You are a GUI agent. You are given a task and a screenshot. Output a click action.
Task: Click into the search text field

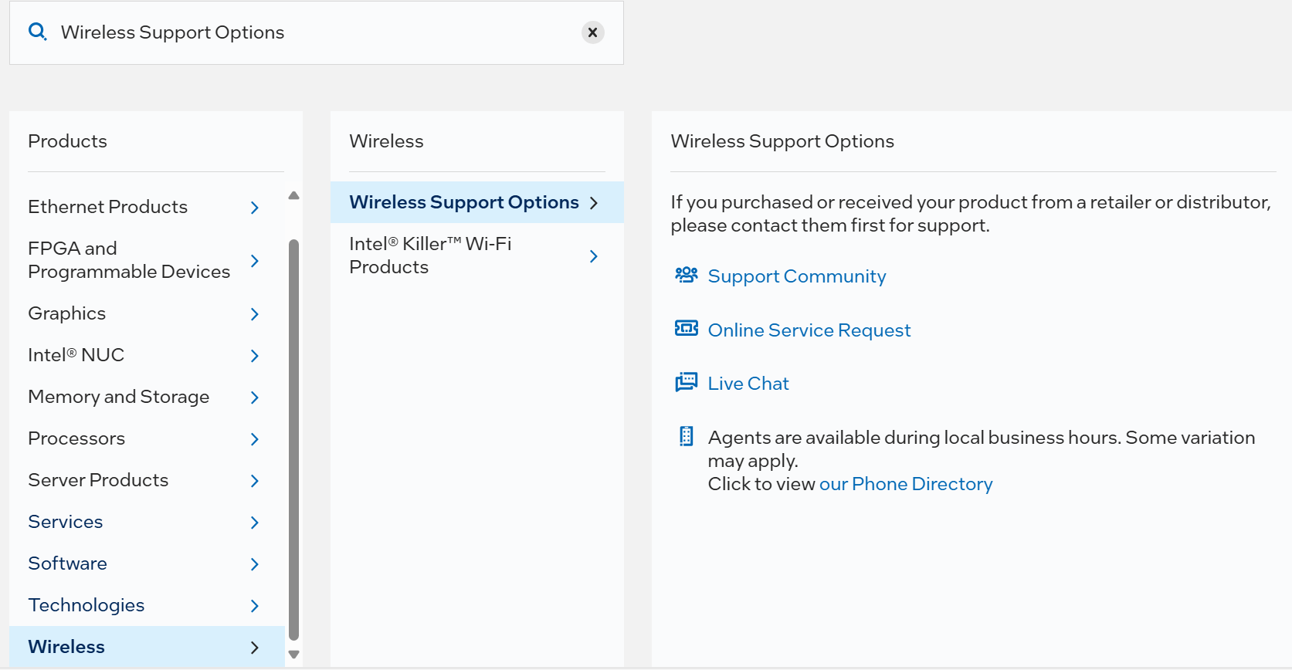click(309, 32)
